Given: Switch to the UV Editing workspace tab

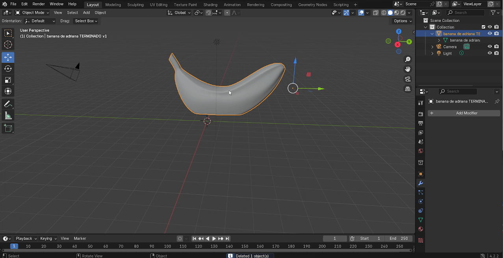Looking at the screenshot, I should pyautogui.click(x=158, y=5).
